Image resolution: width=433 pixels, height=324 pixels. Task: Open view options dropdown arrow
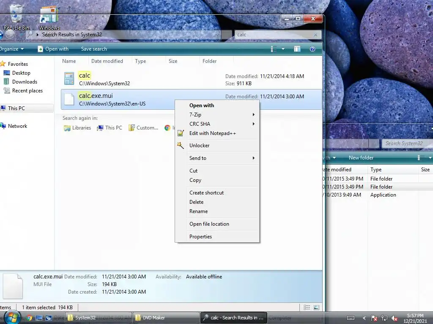click(283, 49)
